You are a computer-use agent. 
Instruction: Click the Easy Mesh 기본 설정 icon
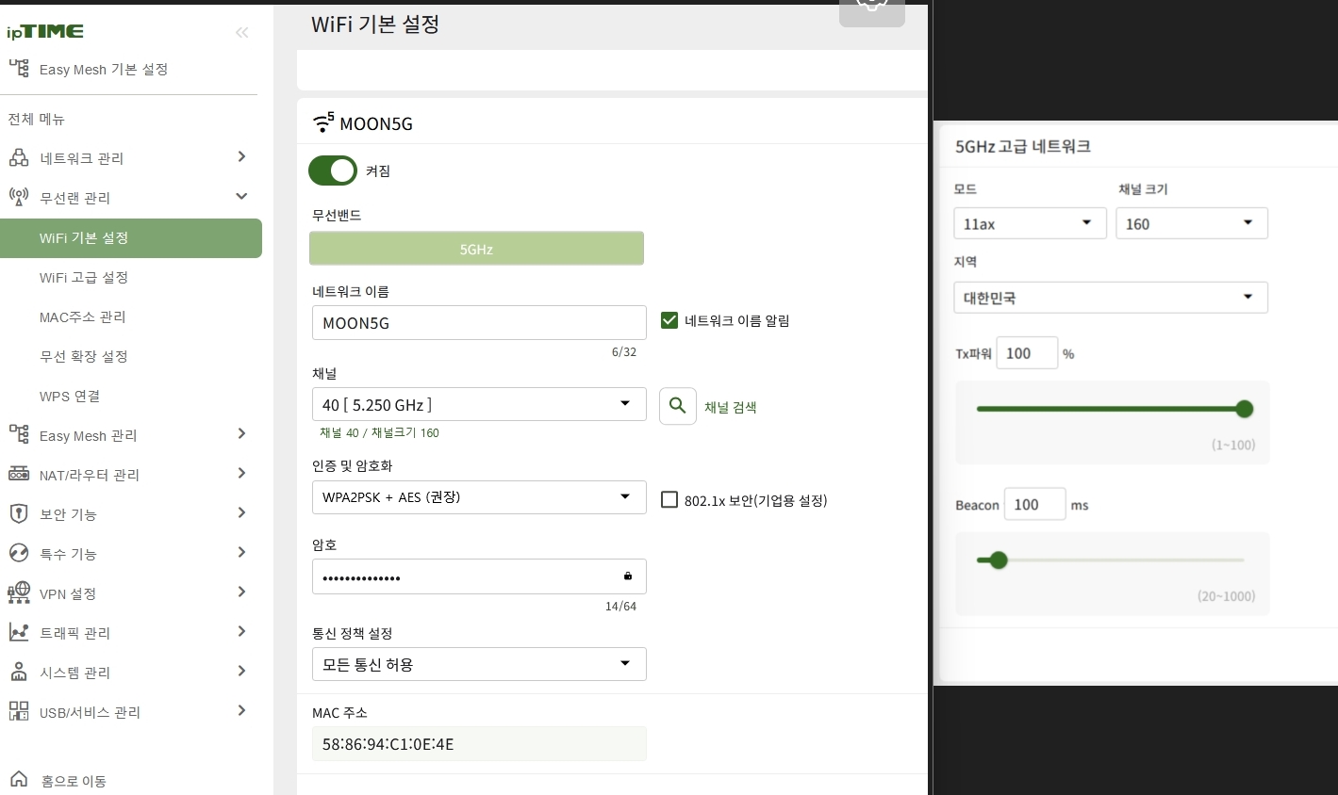tap(19, 68)
